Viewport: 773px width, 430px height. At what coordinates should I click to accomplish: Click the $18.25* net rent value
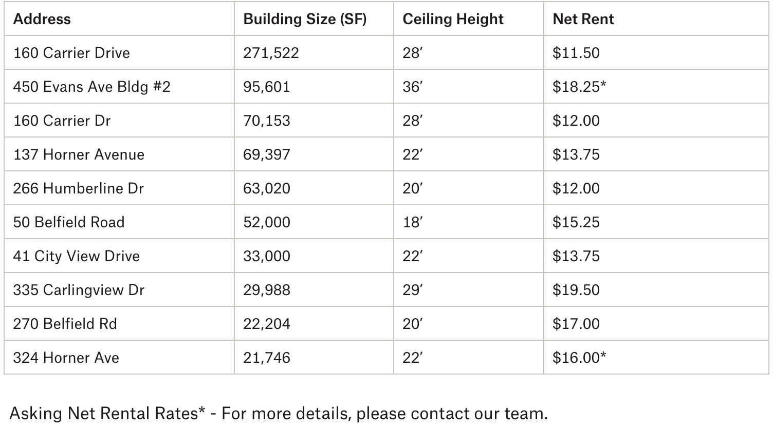tap(579, 87)
